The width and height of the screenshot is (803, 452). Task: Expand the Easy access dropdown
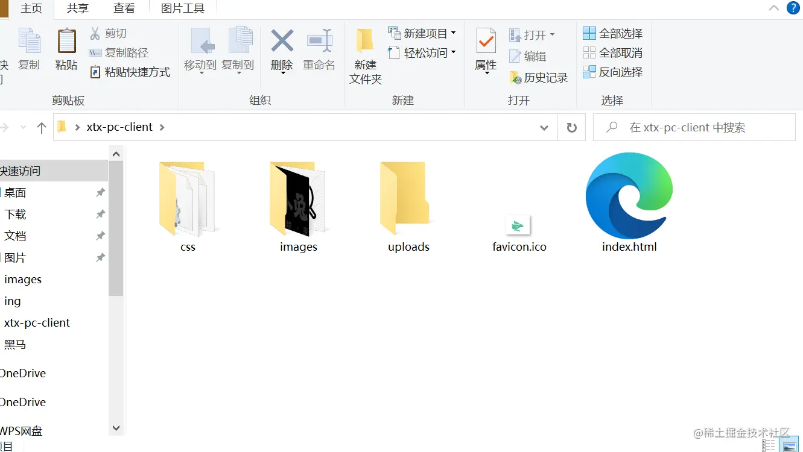453,52
